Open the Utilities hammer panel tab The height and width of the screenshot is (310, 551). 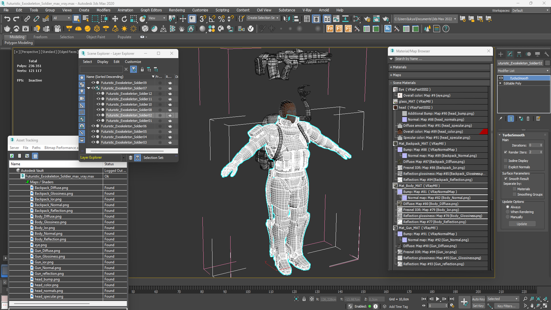click(546, 54)
